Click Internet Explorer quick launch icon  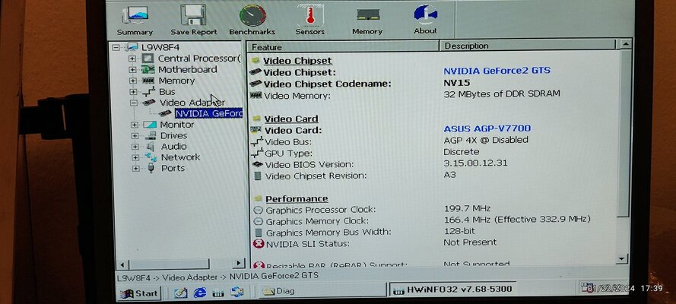pos(199,292)
